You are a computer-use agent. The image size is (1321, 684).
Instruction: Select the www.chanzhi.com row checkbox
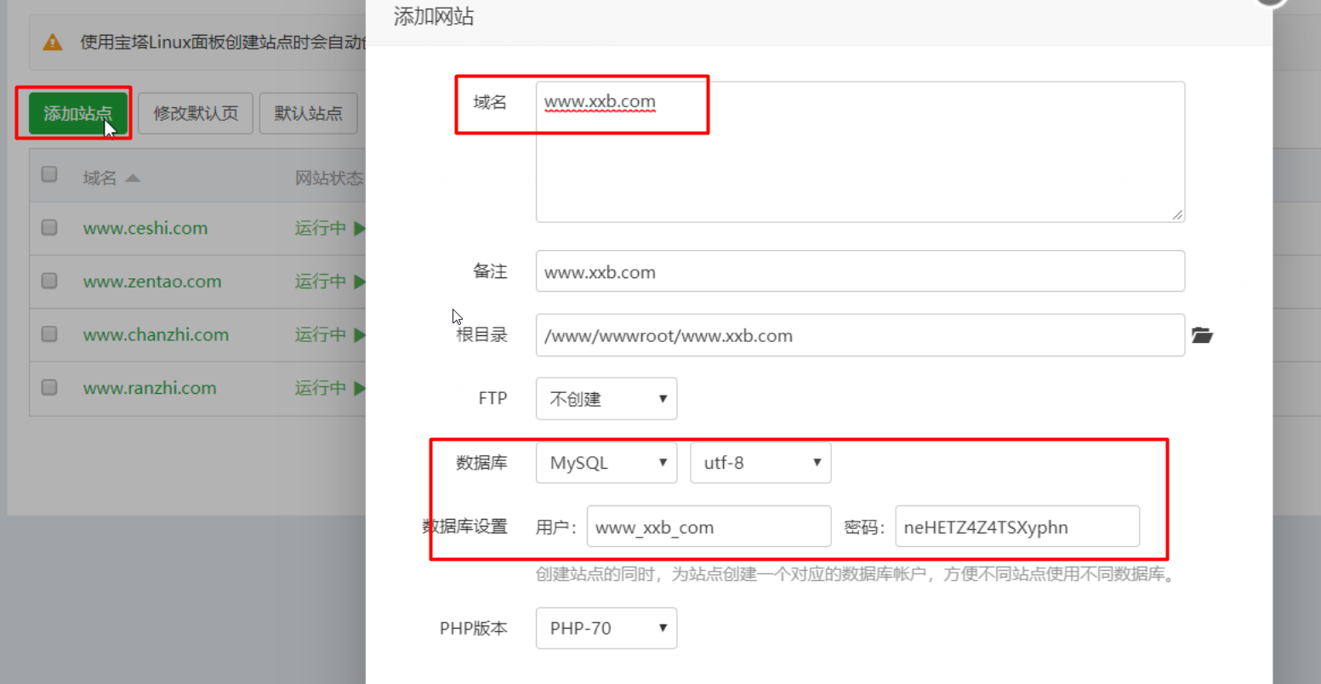49,334
